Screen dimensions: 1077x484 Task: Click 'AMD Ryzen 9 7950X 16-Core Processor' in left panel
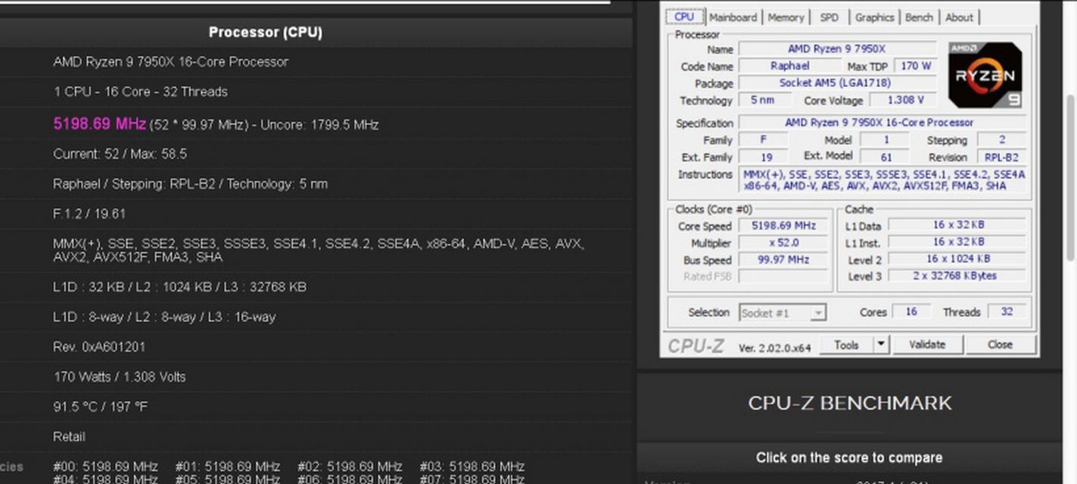pos(170,61)
